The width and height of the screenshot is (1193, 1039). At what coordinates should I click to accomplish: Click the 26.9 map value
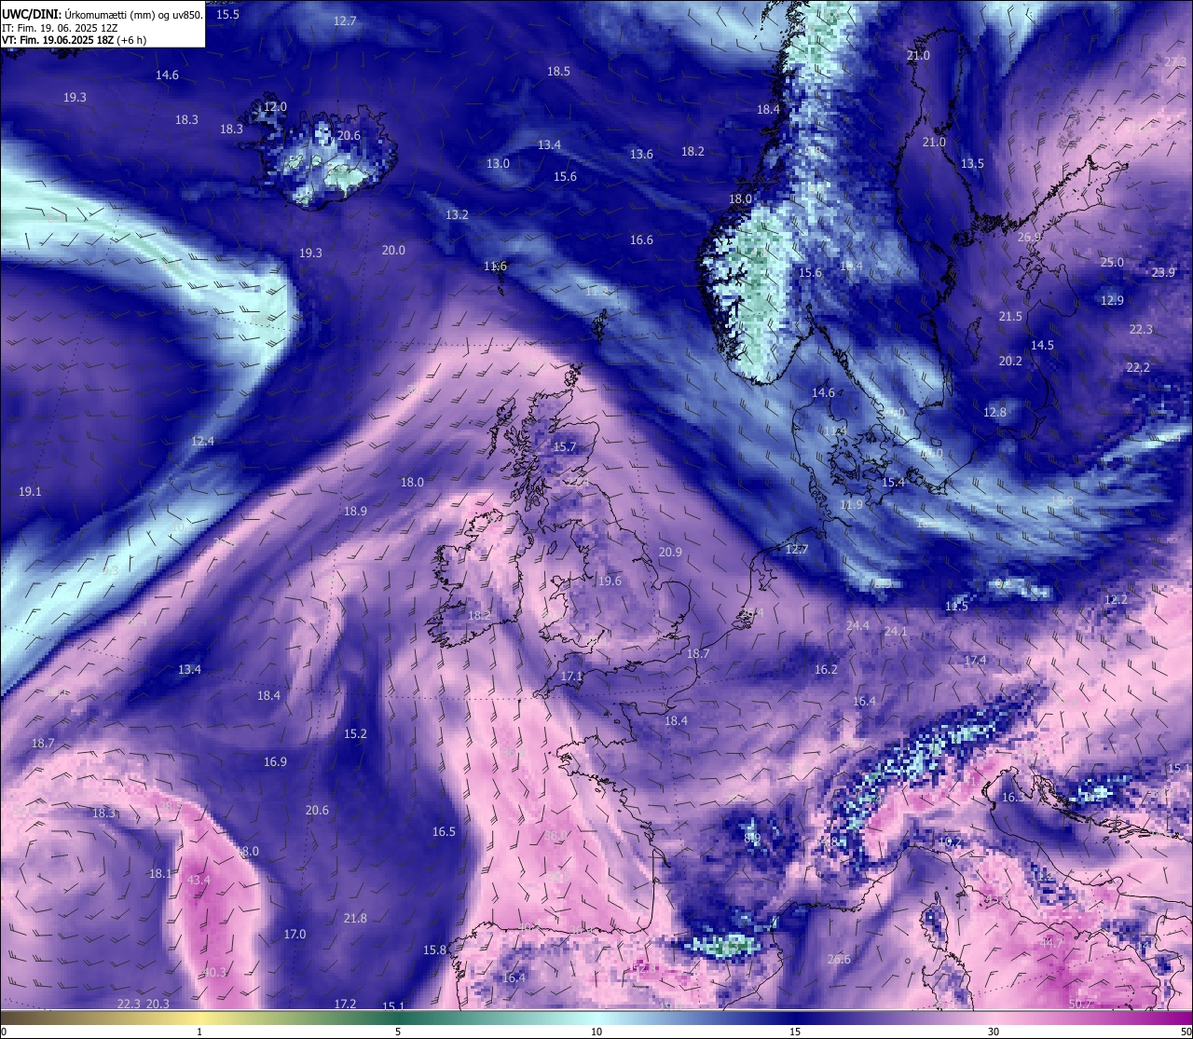tap(1029, 237)
